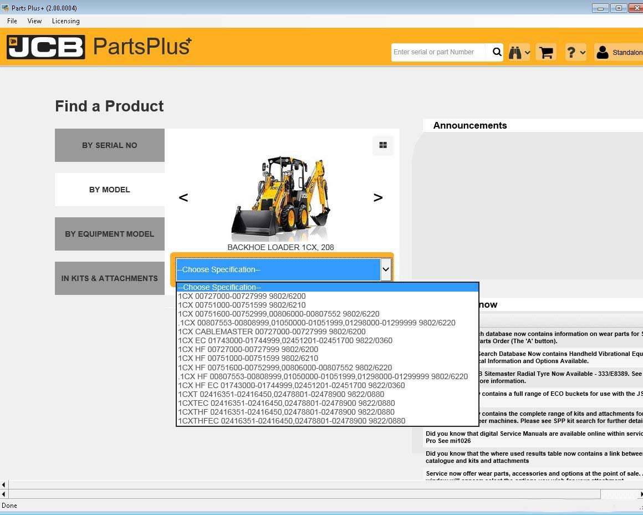Select the IN KITS & ATTACHMENTS tab

coord(110,278)
